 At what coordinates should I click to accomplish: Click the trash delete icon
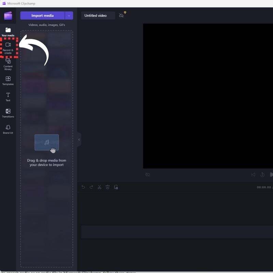(107, 187)
